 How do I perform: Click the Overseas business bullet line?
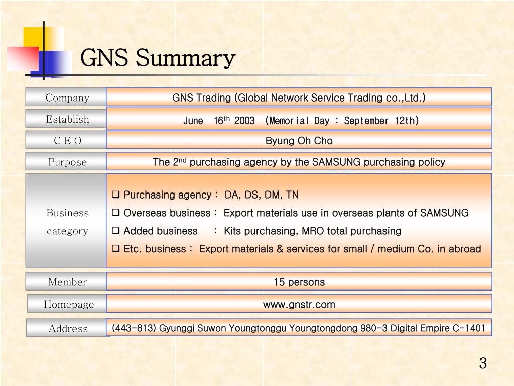coord(290,213)
